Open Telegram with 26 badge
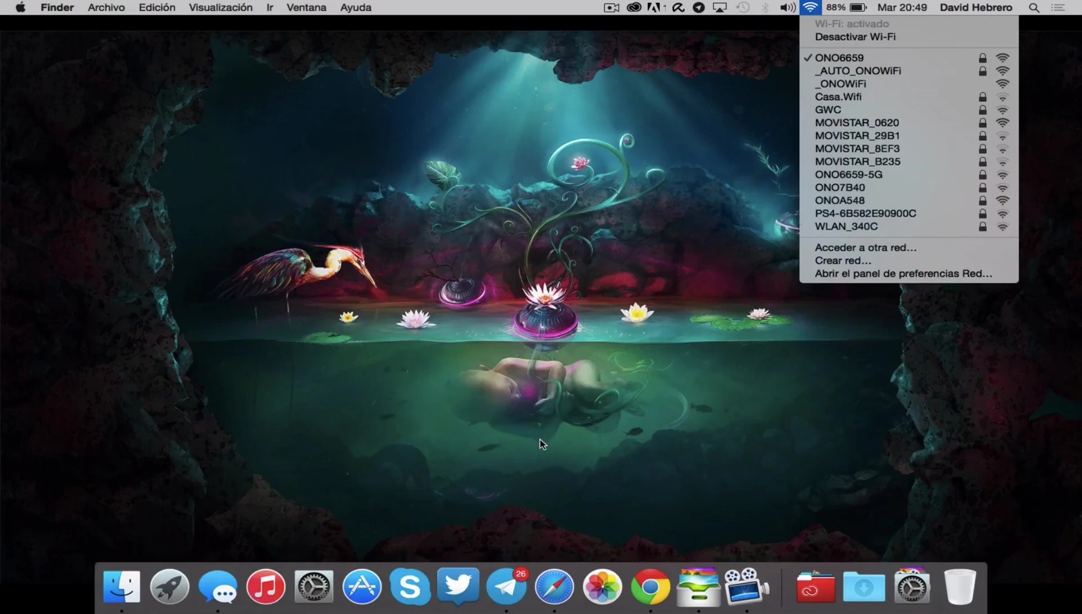 tap(506, 586)
